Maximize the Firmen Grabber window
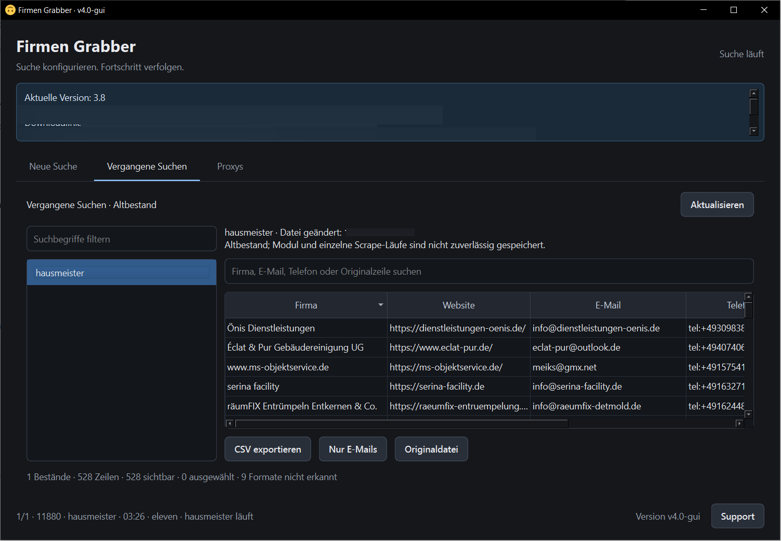781x541 pixels. pyautogui.click(x=734, y=10)
